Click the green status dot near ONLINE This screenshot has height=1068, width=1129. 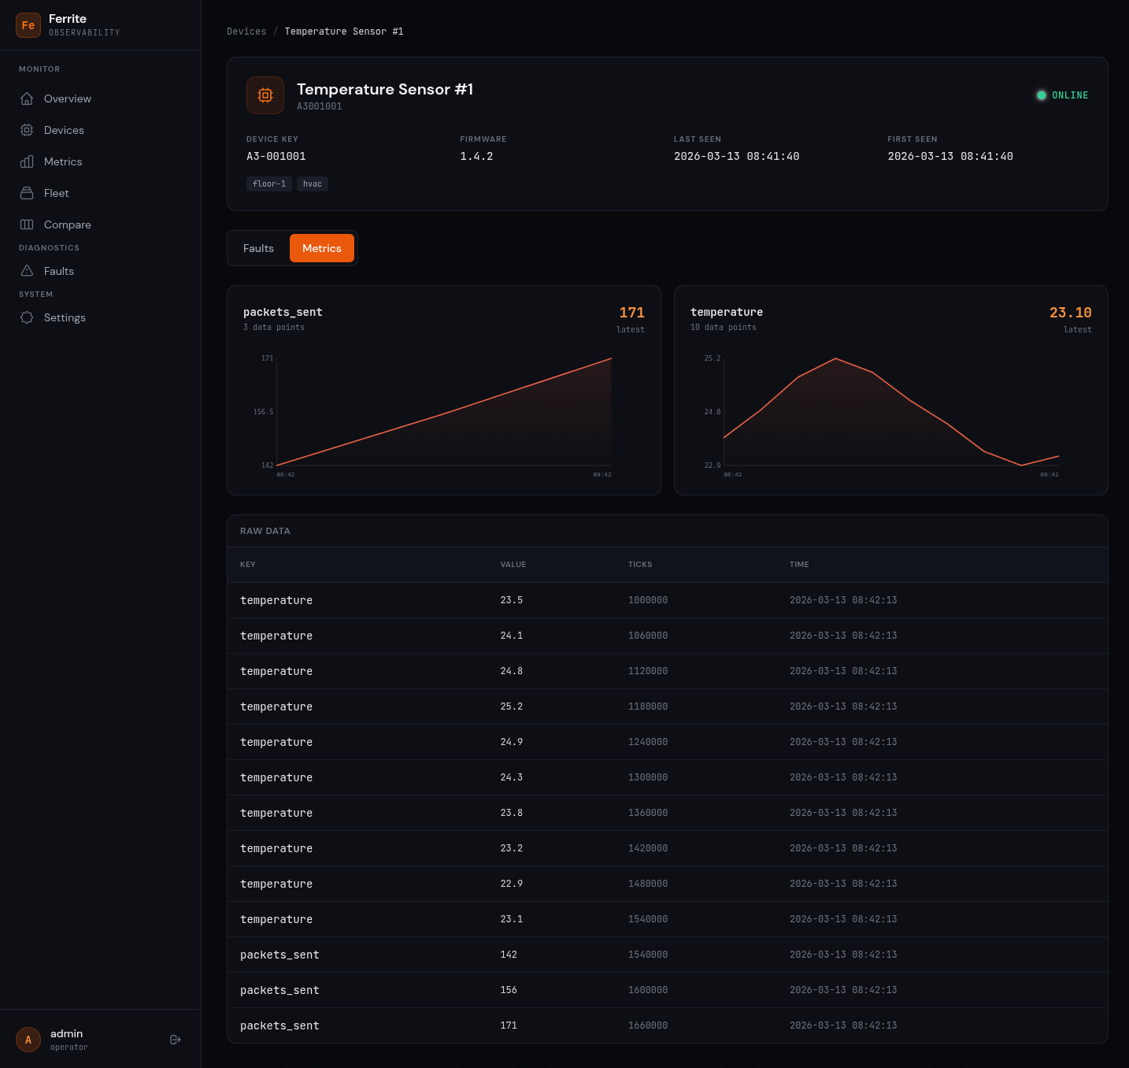coord(1042,95)
